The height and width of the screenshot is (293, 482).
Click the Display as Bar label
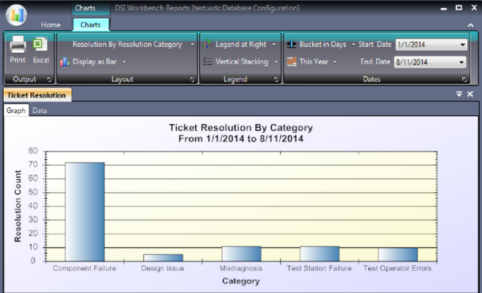point(95,62)
